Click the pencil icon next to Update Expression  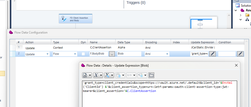click(x=212, y=54)
